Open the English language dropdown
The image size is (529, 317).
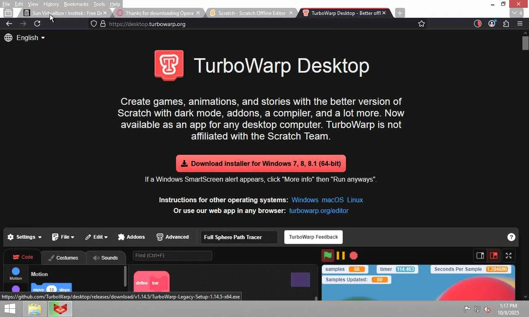25,38
